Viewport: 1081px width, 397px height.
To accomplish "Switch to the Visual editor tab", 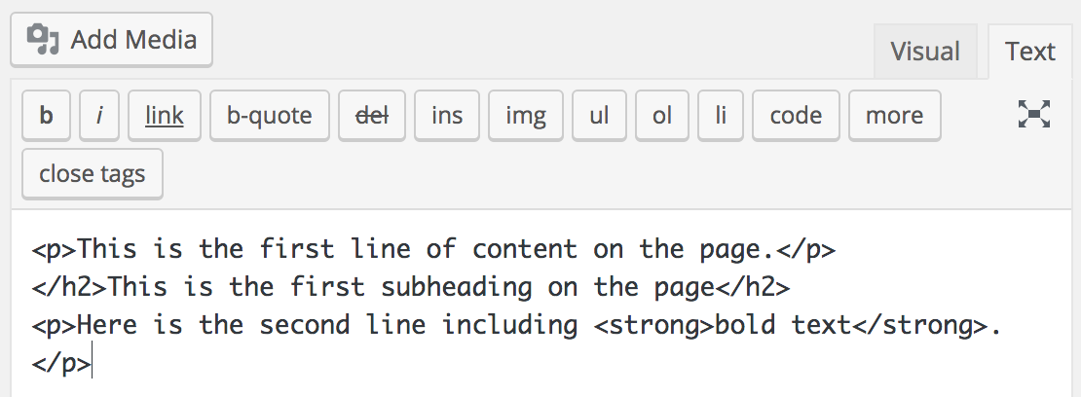I will point(925,52).
